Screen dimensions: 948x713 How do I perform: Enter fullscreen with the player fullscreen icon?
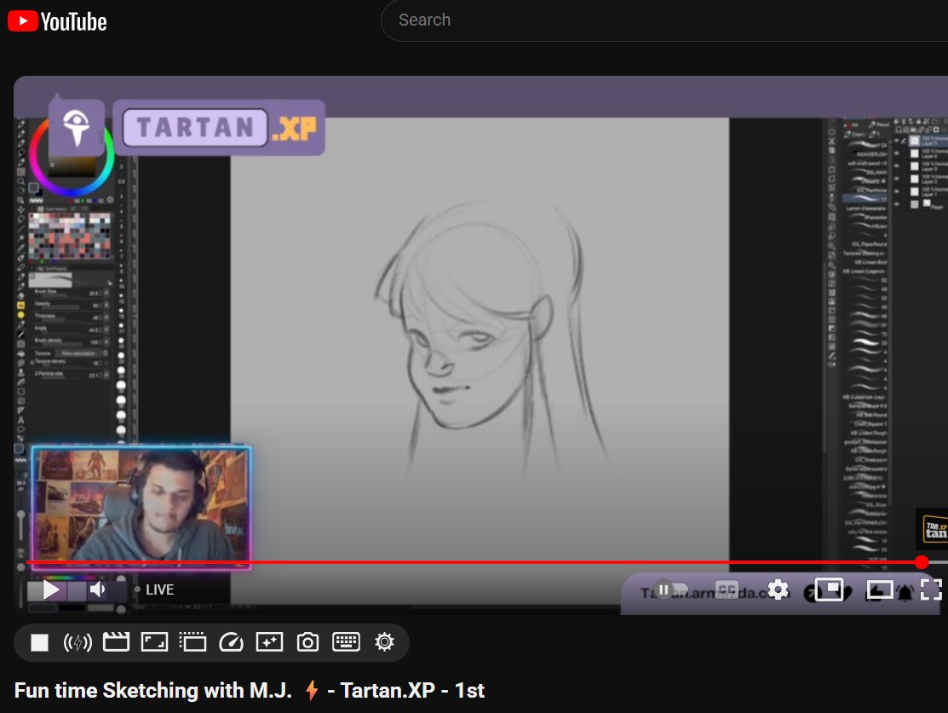pos(932,589)
